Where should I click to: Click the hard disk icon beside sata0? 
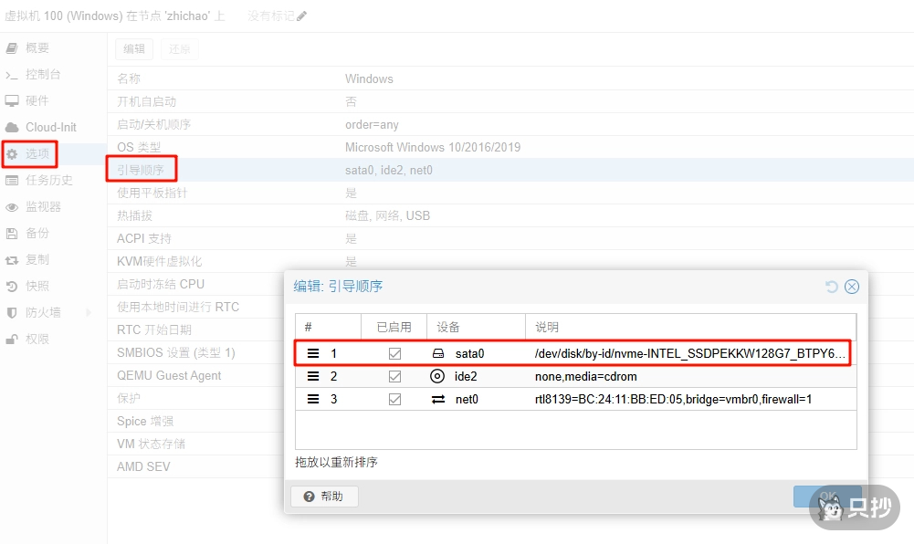pos(437,353)
